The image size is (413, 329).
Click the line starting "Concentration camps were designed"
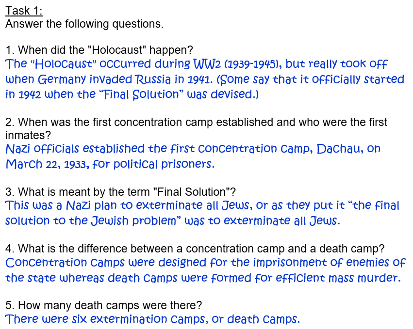(205, 263)
